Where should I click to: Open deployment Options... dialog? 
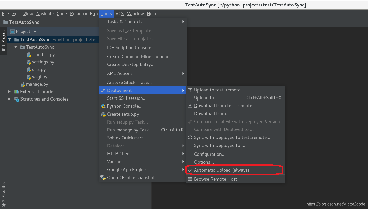[x=236, y=162]
